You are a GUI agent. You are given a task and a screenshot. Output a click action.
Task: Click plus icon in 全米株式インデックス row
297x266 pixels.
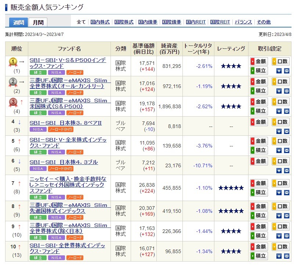[x=279, y=150]
